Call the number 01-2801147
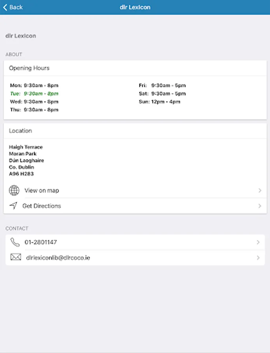This screenshot has height=353, width=270. tap(41, 242)
